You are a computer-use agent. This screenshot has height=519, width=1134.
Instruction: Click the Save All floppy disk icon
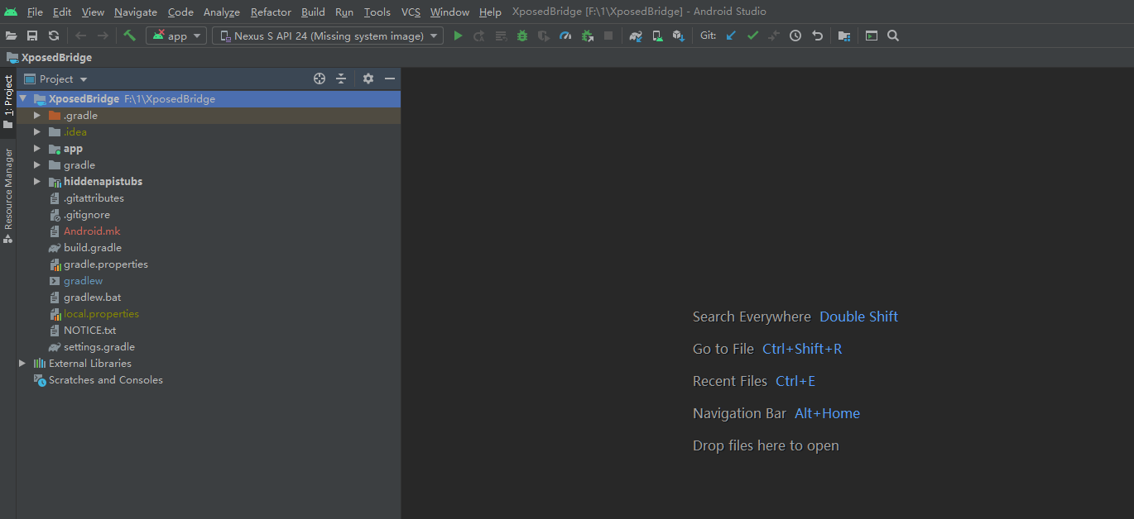[x=32, y=36]
